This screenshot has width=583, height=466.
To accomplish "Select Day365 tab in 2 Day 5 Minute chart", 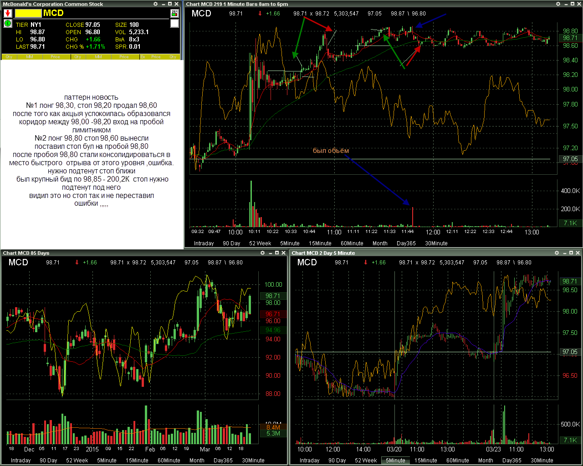I will [x=511, y=461].
